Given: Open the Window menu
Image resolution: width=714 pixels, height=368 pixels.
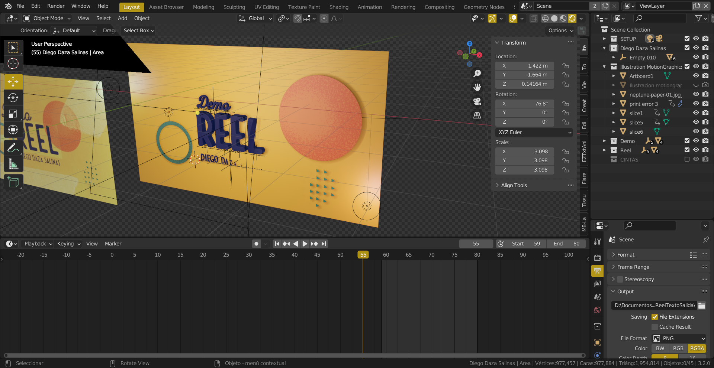Looking at the screenshot, I should tap(81, 6).
